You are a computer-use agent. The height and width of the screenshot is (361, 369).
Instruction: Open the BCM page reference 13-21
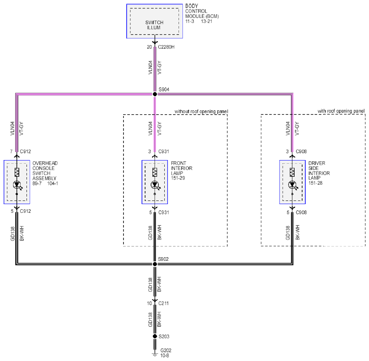(x=207, y=21)
